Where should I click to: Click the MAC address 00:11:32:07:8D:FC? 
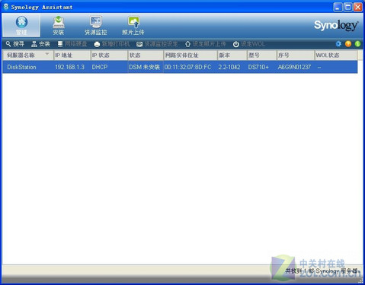tap(187, 67)
